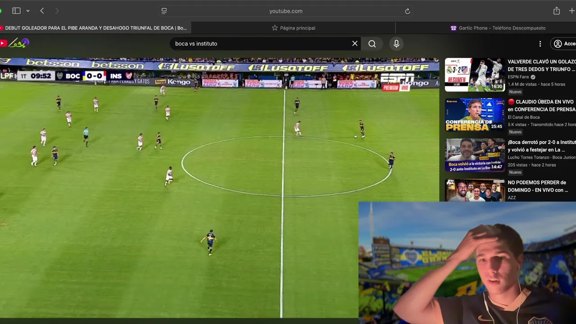
Task: Open the ¡Boca derrotó por 2-0 a Instituto title
Action: (x=542, y=146)
